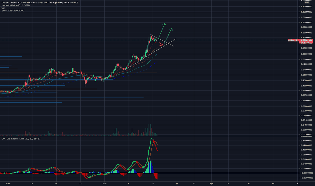Viewport: 315px width, 186px height.
Task: Click the 0.06400000 price scale label
Action: click(x=306, y=116)
